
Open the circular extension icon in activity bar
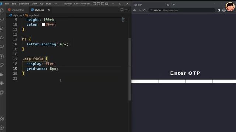2,92
